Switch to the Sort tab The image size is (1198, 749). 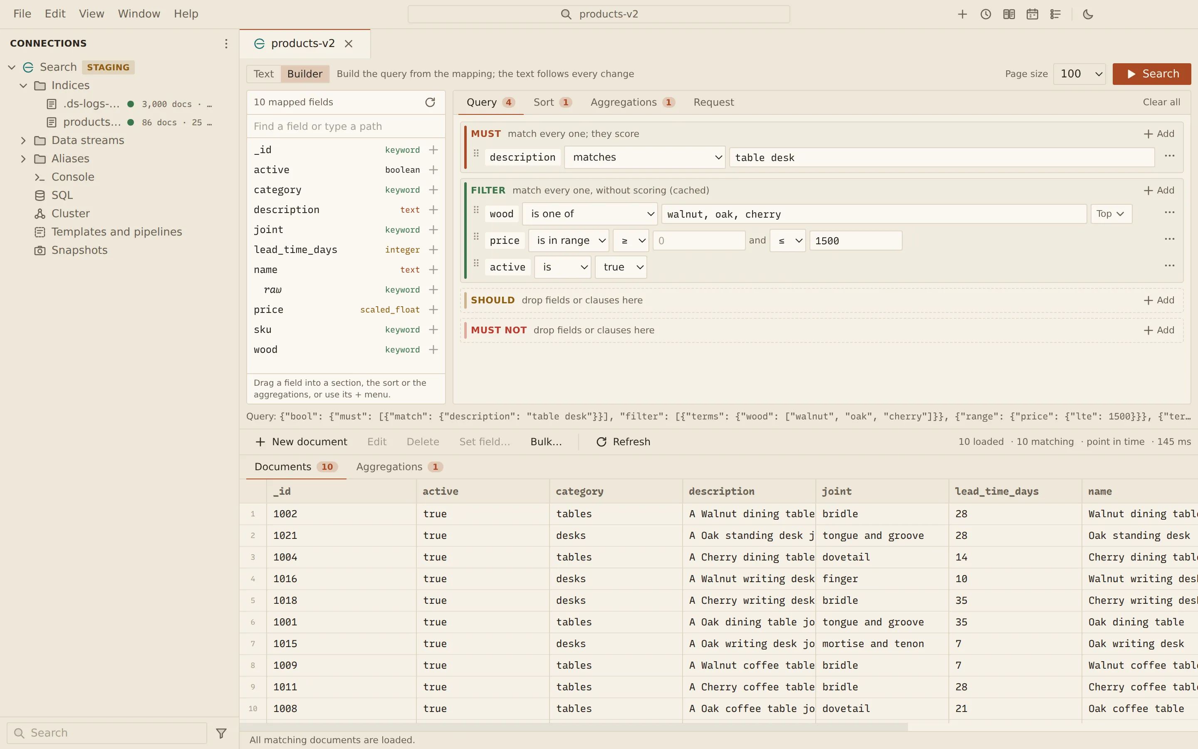tap(552, 102)
